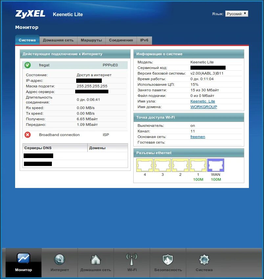Open the Безопасность shield icon

(x=168, y=260)
